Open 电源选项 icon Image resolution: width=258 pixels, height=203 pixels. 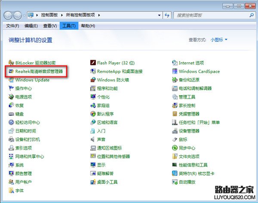click(11, 97)
